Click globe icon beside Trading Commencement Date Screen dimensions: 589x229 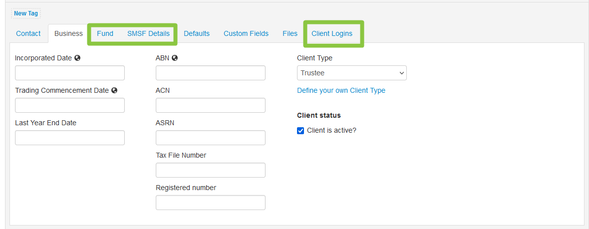coord(114,90)
